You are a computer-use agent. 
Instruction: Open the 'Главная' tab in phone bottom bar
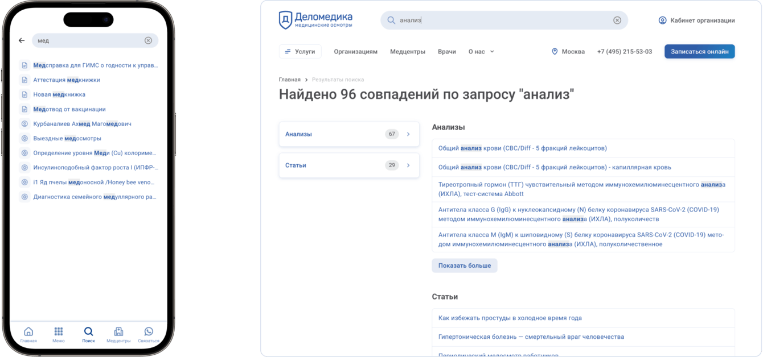point(28,334)
